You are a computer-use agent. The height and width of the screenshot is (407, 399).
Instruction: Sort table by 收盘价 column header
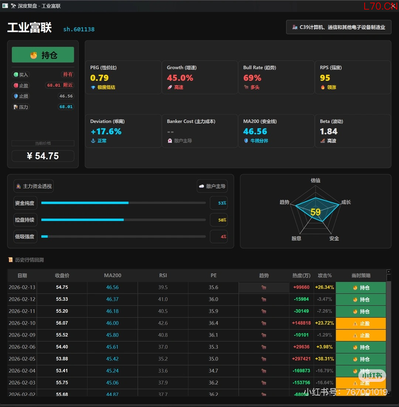(x=62, y=276)
